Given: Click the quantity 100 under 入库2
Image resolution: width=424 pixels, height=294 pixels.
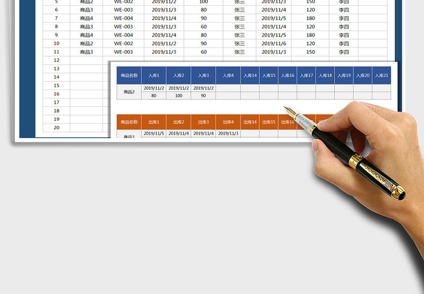Looking at the screenshot, I should (x=178, y=96).
